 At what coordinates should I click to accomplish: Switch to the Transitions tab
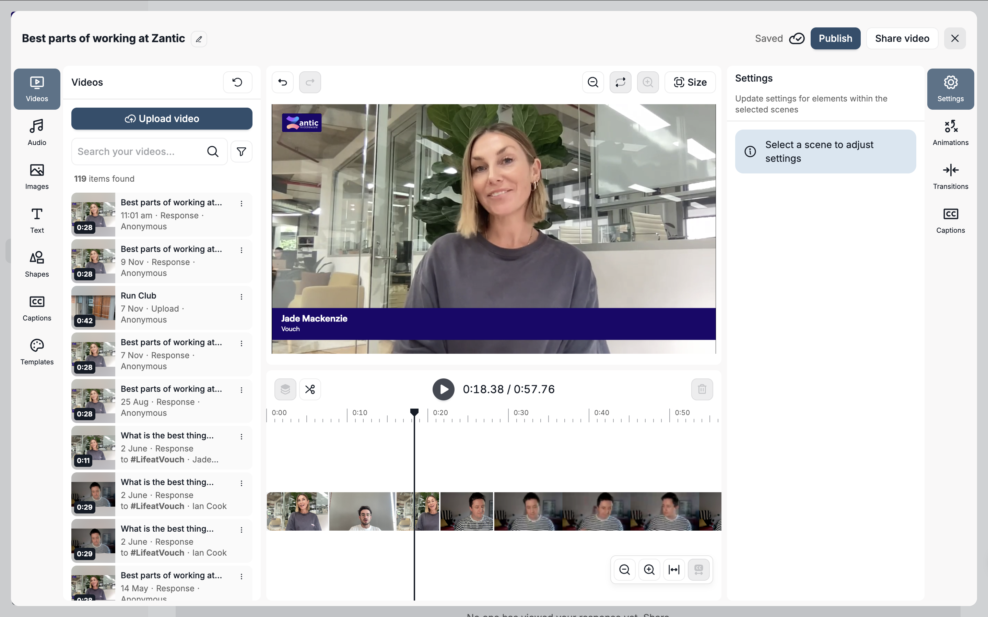tap(950, 176)
